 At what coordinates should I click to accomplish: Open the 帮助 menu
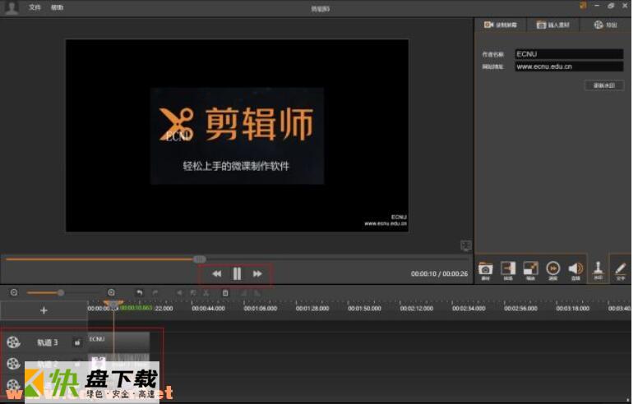57,7
